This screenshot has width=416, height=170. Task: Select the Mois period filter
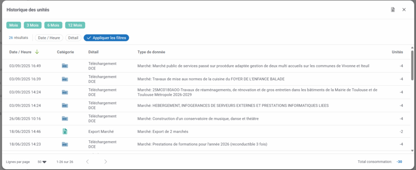[x=14, y=25]
